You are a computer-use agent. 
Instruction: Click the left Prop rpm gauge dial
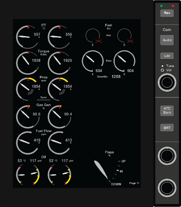point(28,89)
